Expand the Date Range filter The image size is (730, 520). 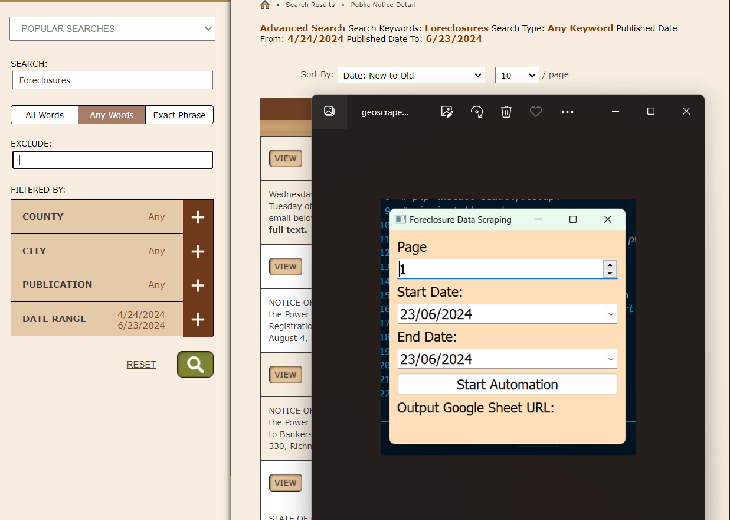point(198,320)
